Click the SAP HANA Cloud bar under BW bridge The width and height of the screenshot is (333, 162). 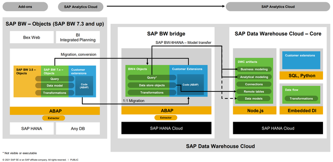click(x=166, y=128)
